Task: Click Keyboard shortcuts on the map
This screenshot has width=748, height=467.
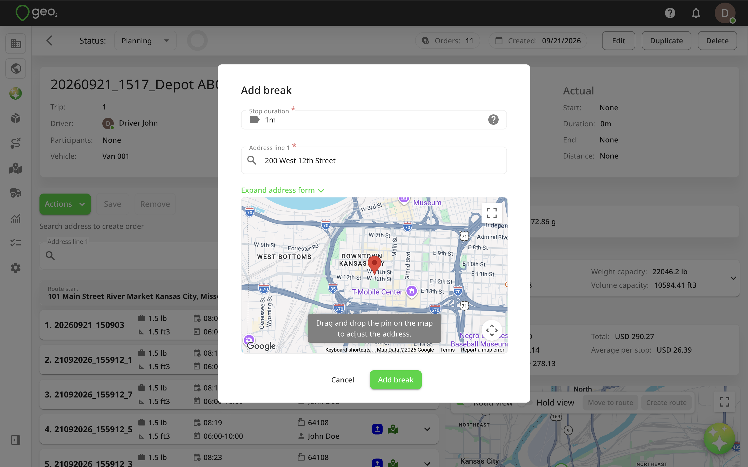Action: click(x=348, y=350)
